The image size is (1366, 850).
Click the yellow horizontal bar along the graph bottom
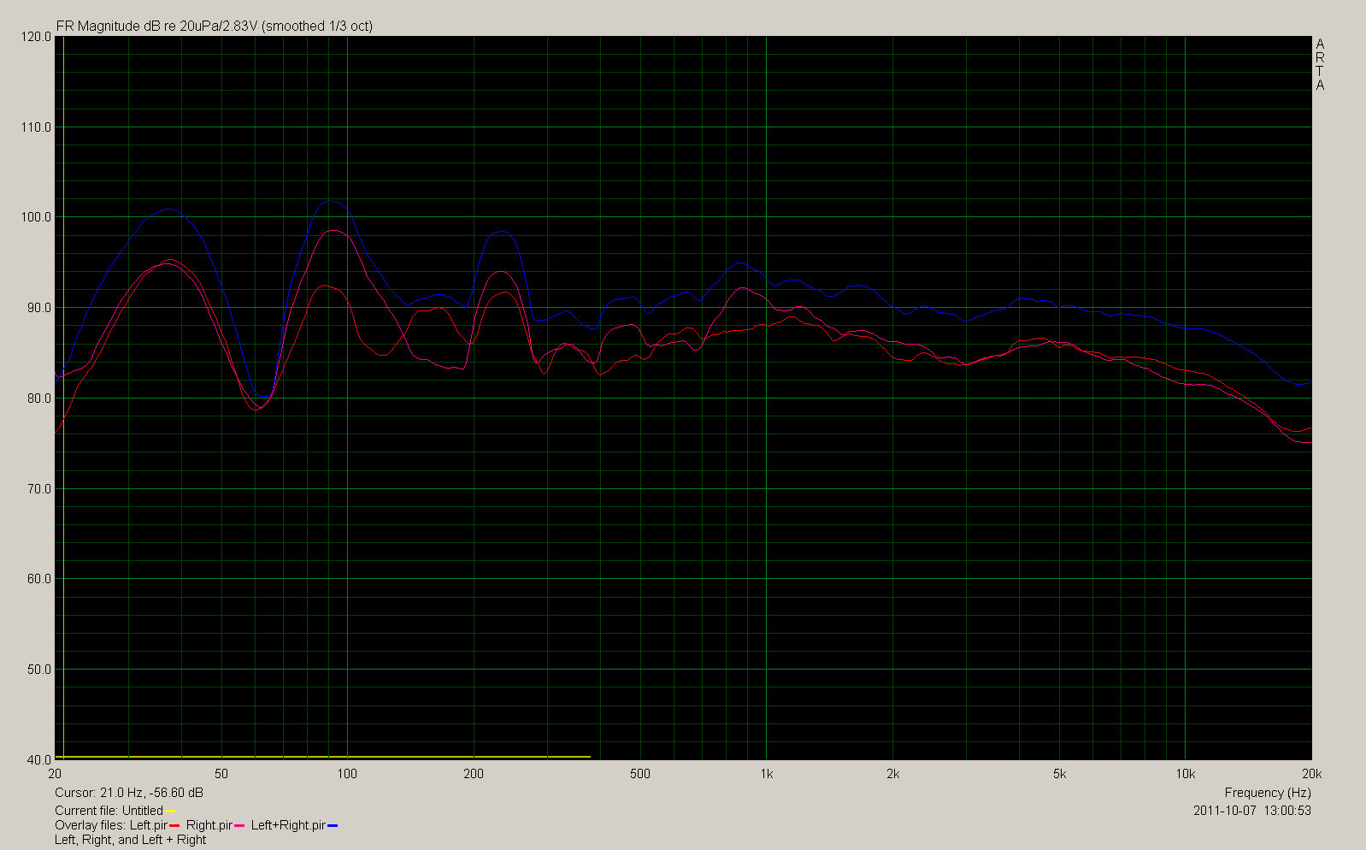coord(323,757)
